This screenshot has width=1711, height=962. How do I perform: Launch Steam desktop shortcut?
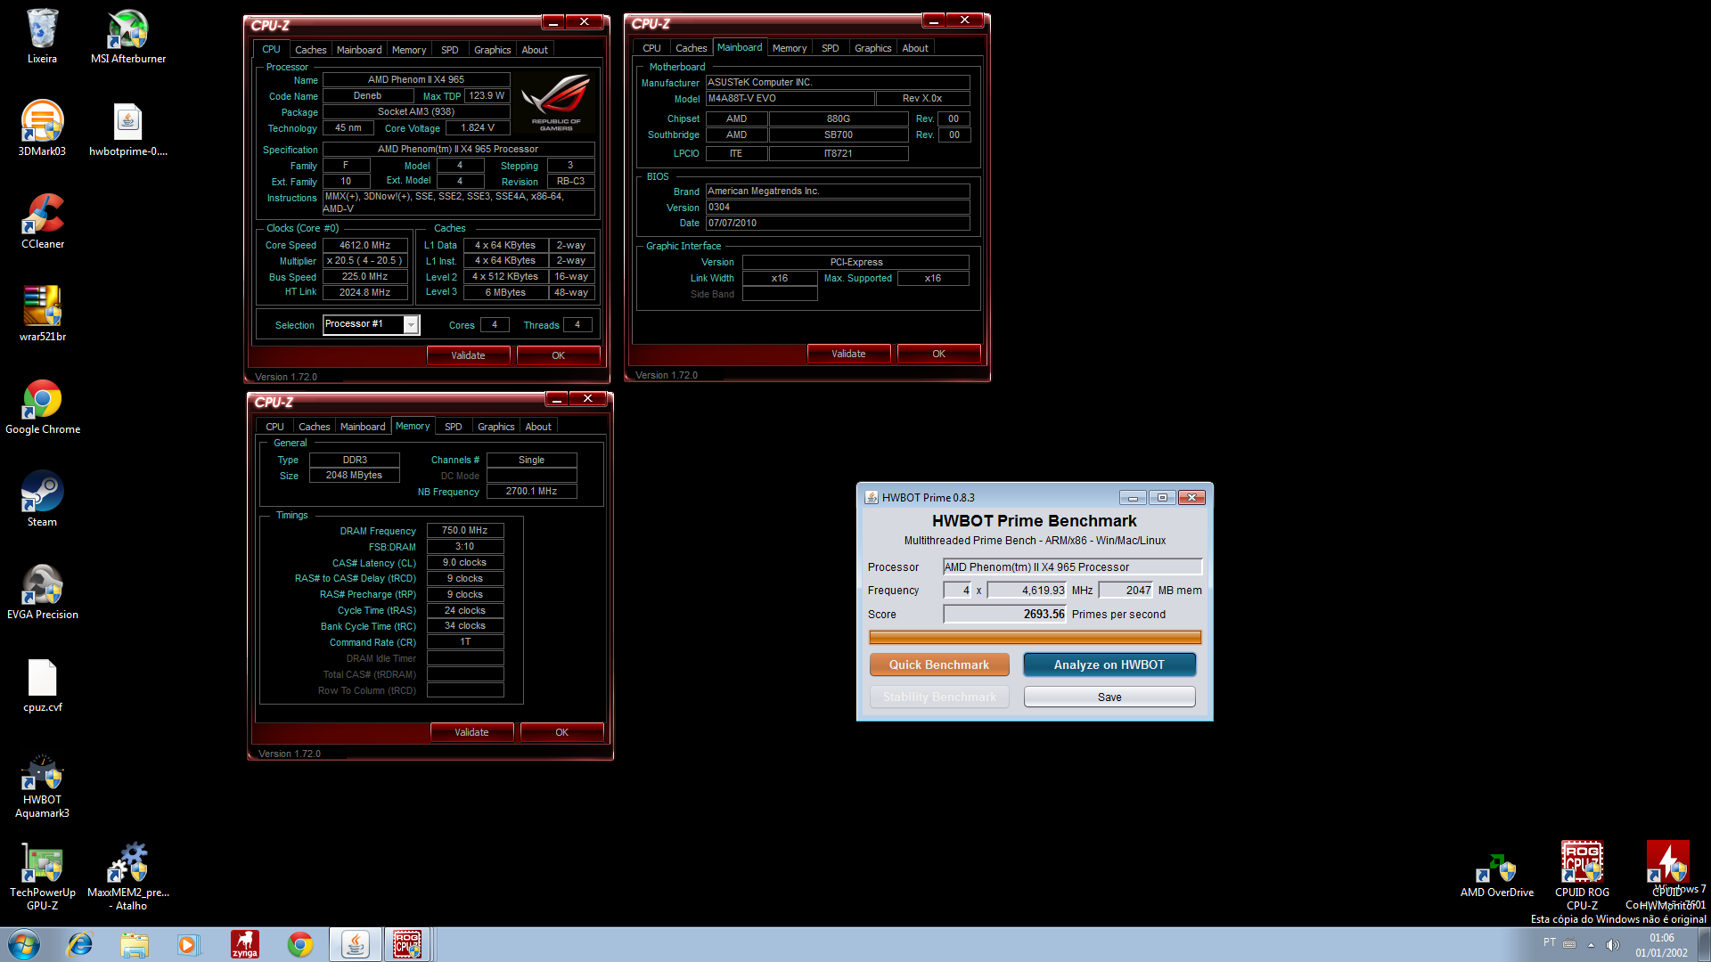coord(42,498)
